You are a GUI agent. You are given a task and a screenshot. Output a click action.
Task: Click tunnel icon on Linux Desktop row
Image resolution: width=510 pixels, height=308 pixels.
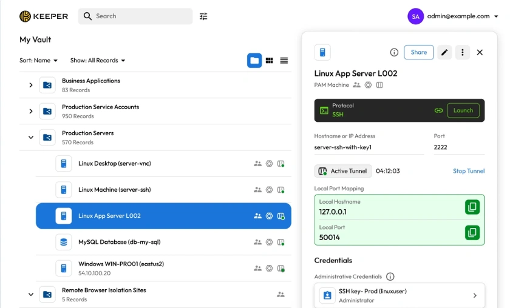point(280,164)
